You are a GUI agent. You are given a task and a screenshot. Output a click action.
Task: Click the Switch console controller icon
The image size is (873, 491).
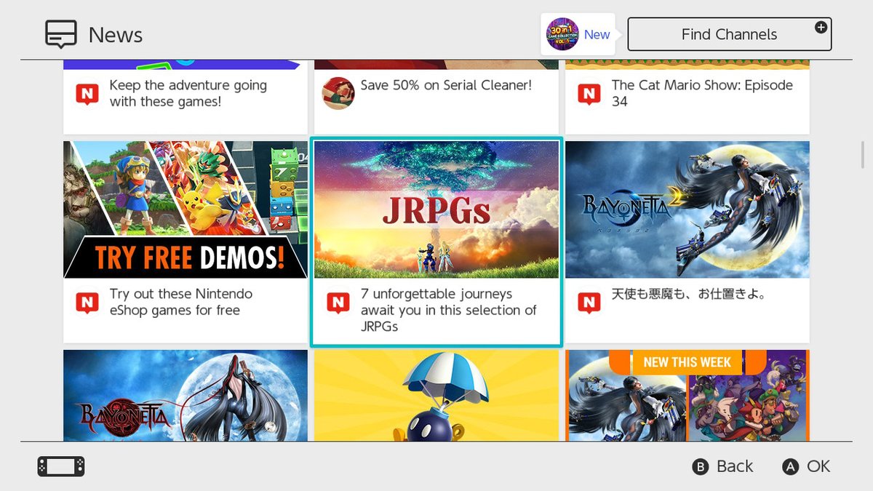pyautogui.click(x=61, y=466)
